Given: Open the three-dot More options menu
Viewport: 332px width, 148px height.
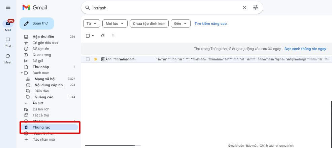Looking at the screenshot, I should coord(113,36).
